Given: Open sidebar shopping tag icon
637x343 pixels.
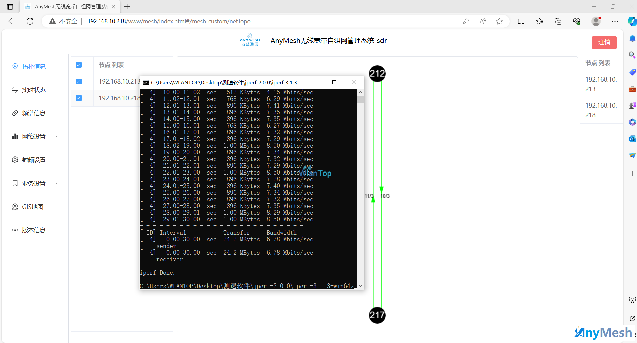Looking at the screenshot, I should click(x=632, y=72).
